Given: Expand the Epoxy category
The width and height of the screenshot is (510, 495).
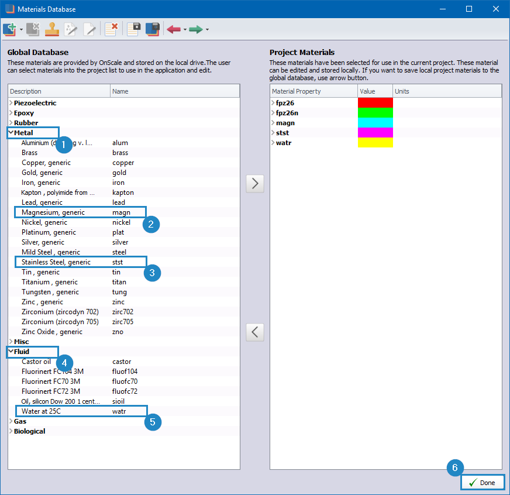Looking at the screenshot, I should click(x=11, y=113).
